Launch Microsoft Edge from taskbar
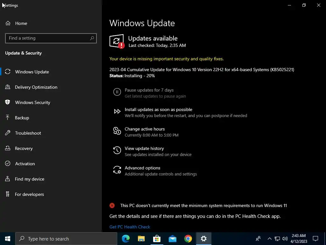326x245 pixels. (125, 239)
